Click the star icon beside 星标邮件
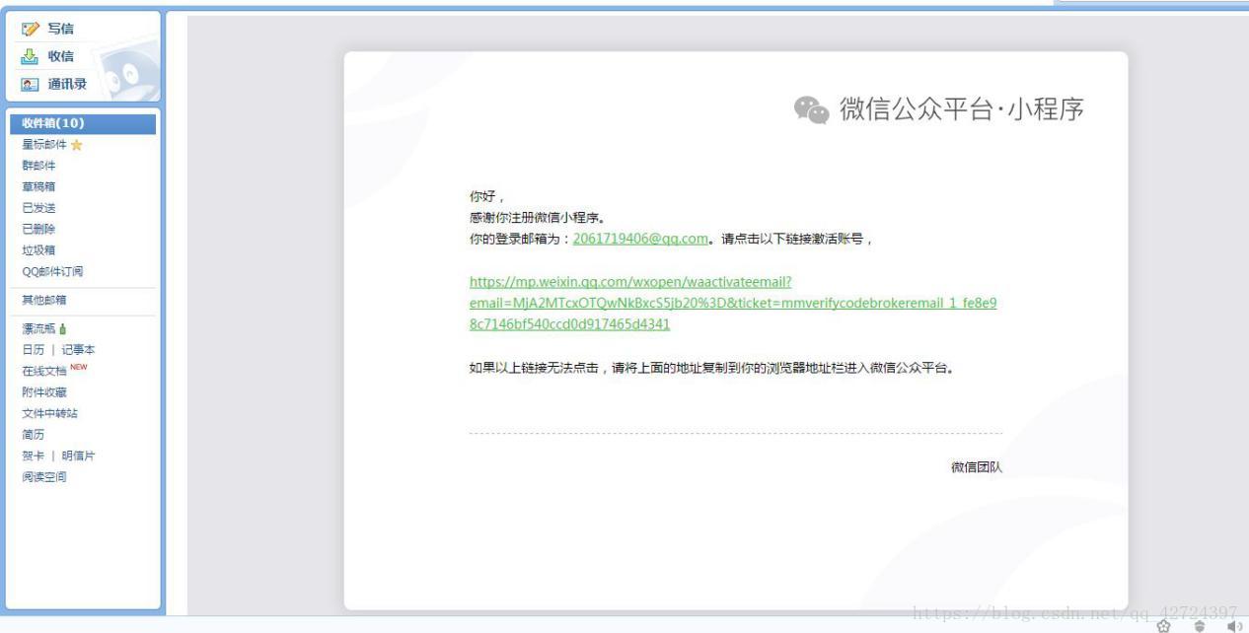Viewport: 1249px width, 633px height. click(x=77, y=145)
